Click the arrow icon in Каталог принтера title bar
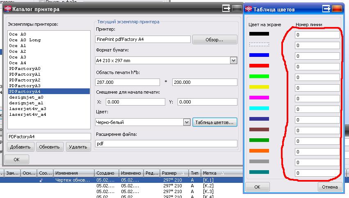The image size is (349, 198). (226, 9)
